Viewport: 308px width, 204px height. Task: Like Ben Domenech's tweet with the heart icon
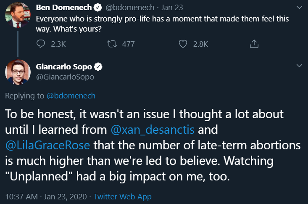[183, 43]
